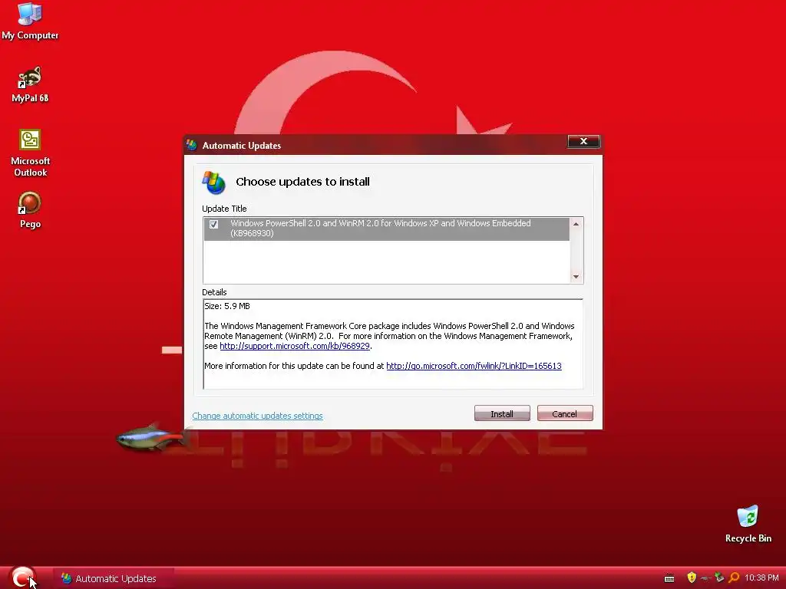The image size is (786, 589).
Task: Click the on-screen keyboard tray icon
Action: (x=669, y=578)
